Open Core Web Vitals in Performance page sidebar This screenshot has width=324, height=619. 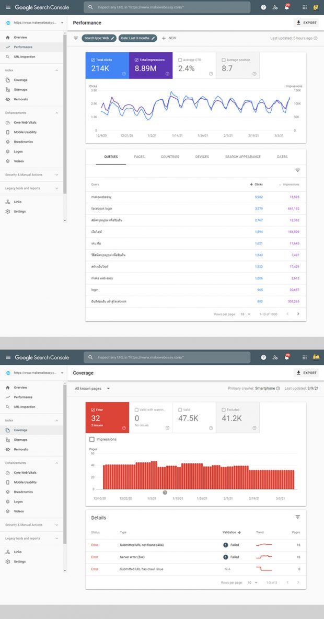pyautogui.click(x=25, y=122)
